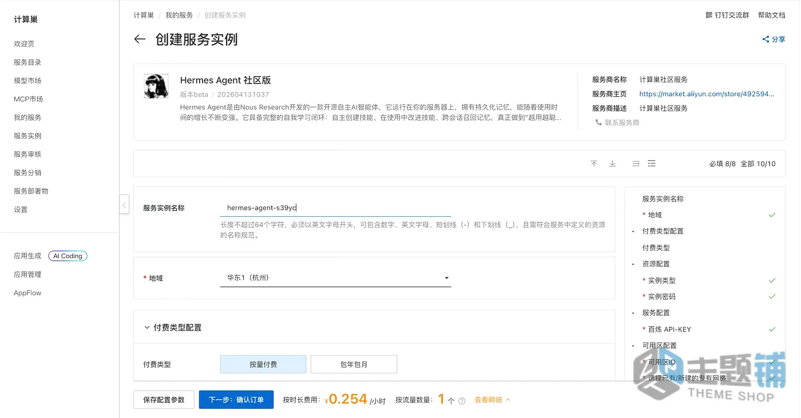Select the 按量付费 payment type
This screenshot has height=418, width=801.
(x=263, y=364)
